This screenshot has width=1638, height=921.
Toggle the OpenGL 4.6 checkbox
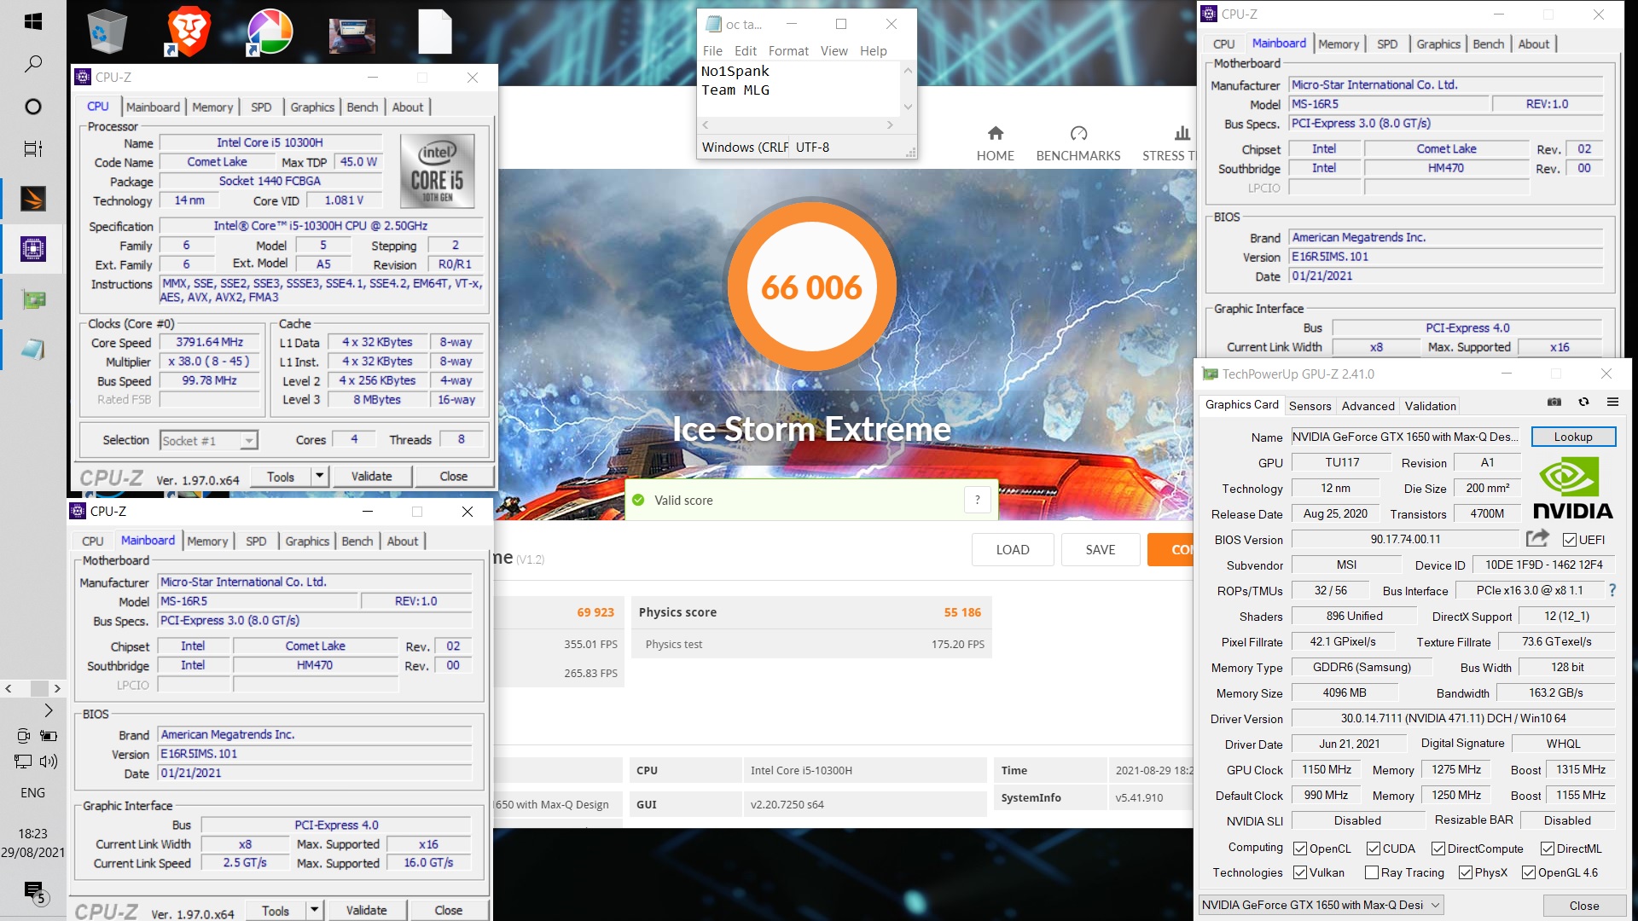tap(1529, 872)
